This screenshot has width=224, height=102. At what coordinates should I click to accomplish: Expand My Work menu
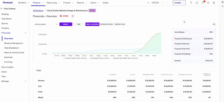tap(24, 3)
